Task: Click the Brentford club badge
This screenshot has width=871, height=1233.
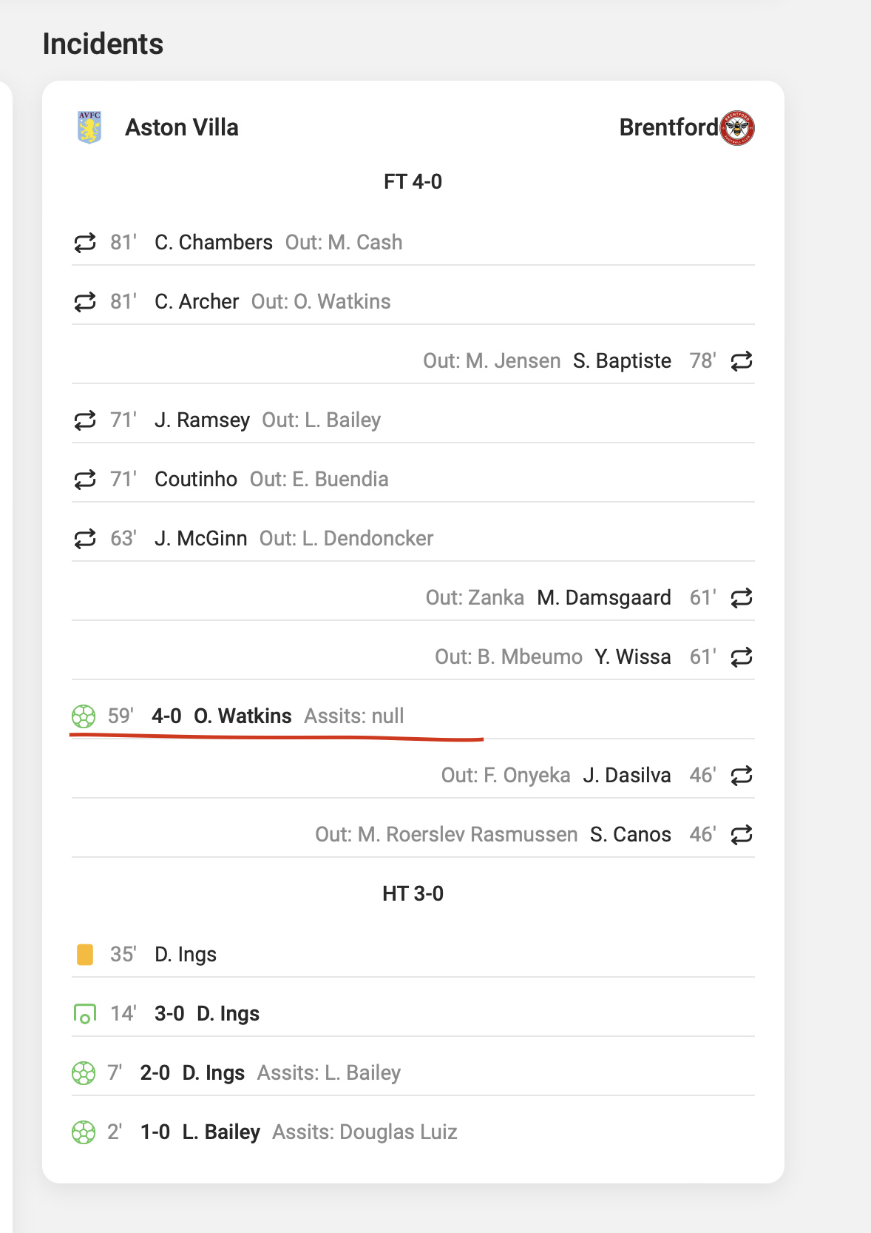Action: click(737, 127)
